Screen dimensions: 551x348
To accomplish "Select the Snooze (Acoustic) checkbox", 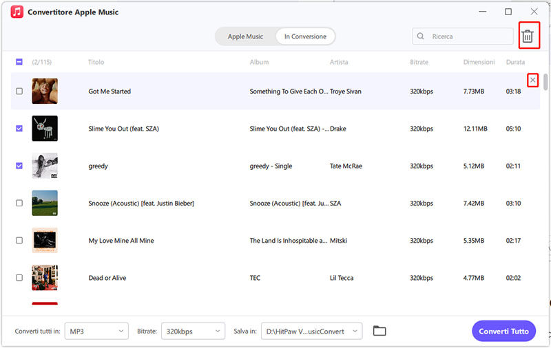I will coord(19,203).
